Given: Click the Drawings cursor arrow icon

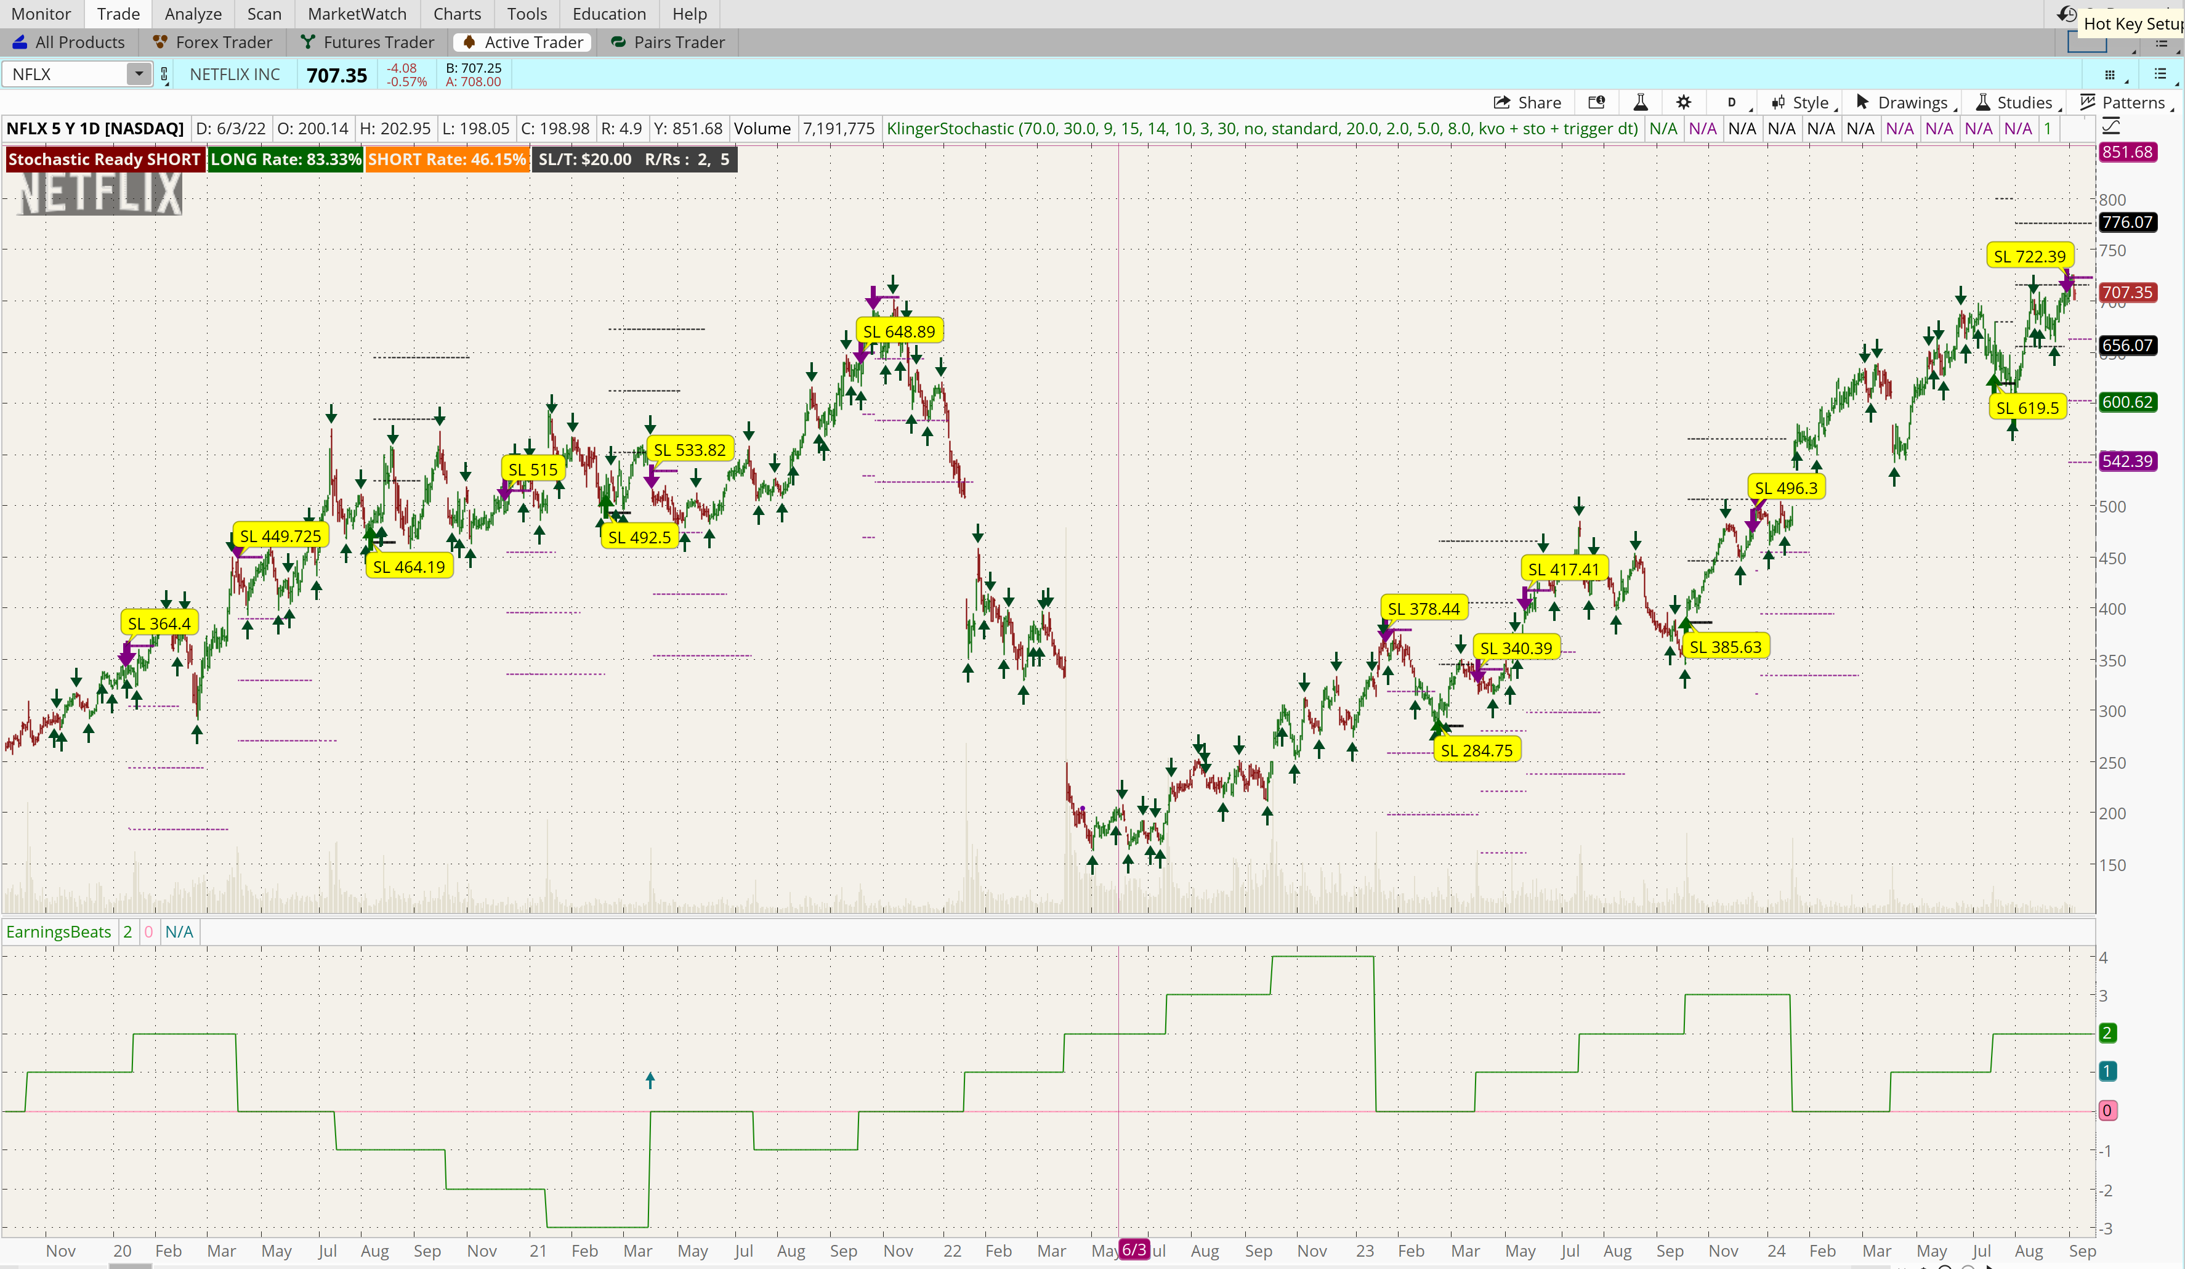Looking at the screenshot, I should [1862, 102].
